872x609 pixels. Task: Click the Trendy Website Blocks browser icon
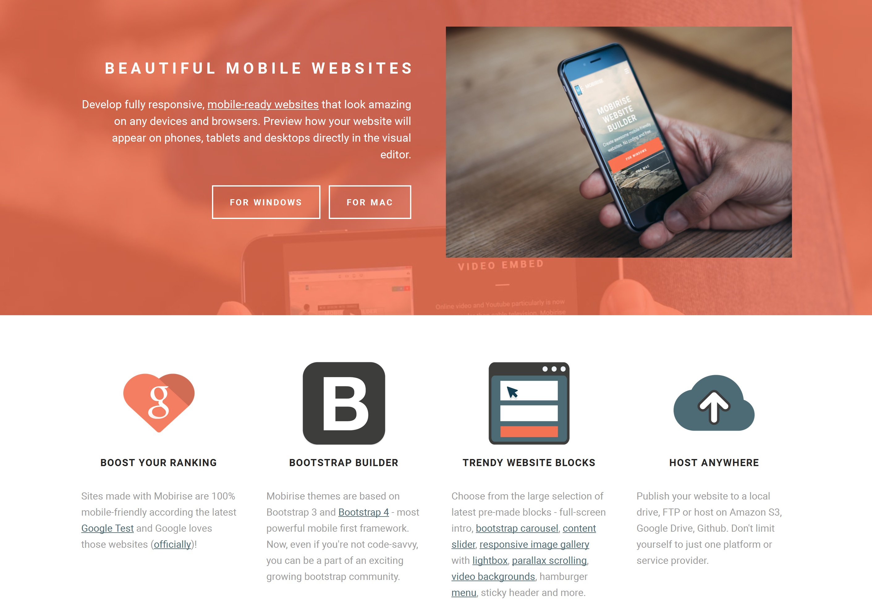click(528, 404)
